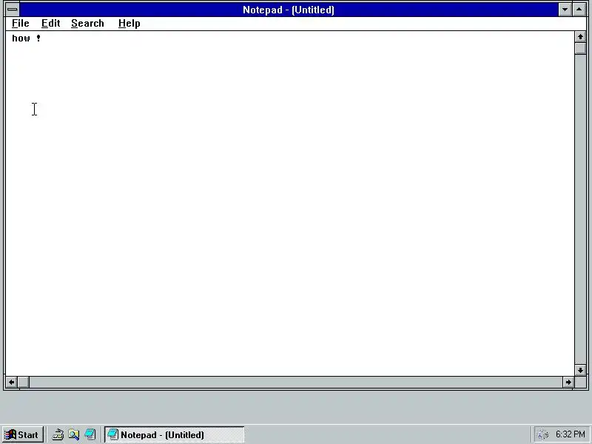Open the File menu
The width and height of the screenshot is (592, 444).
[21, 24]
